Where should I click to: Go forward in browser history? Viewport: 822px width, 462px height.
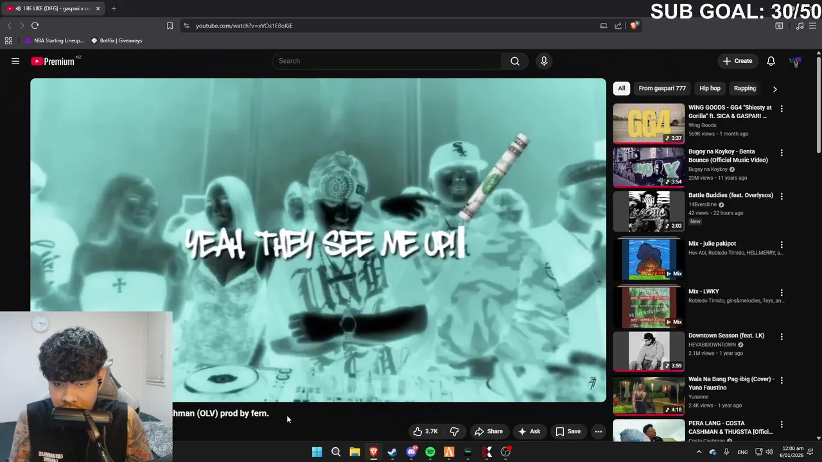(22, 26)
